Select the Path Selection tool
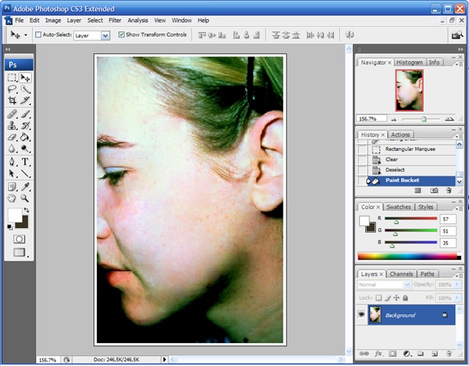The height and width of the screenshot is (366, 469). click(12, 173)
